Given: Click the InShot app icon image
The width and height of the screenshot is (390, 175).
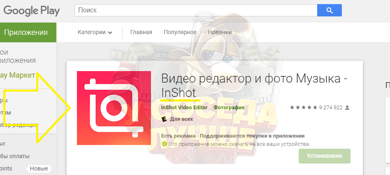Looking at the screenshot, I should coord(114,108).
